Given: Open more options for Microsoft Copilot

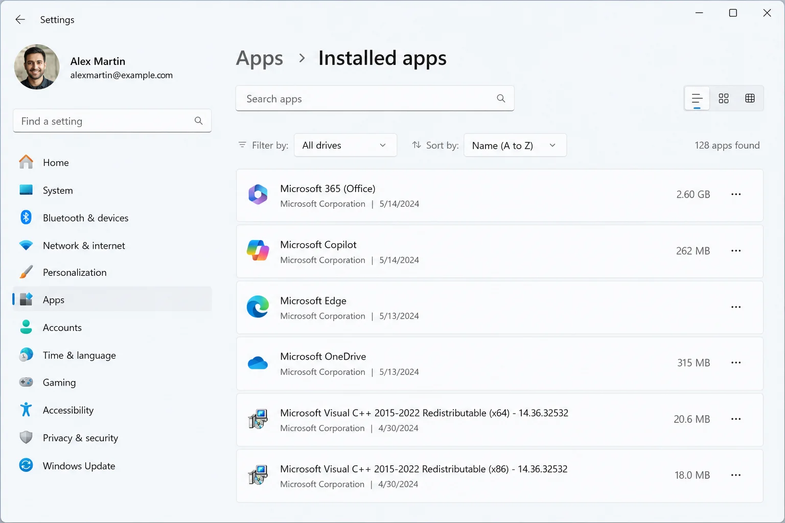Looking at the screenshot, I should [736, 251].
